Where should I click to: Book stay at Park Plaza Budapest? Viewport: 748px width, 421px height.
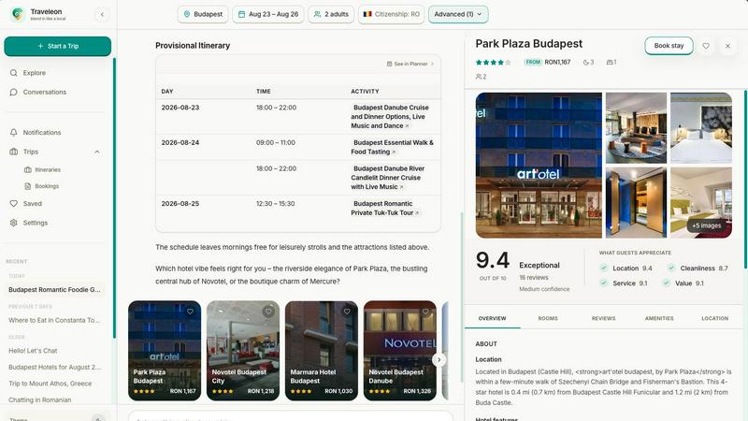[x=669, y=46]
